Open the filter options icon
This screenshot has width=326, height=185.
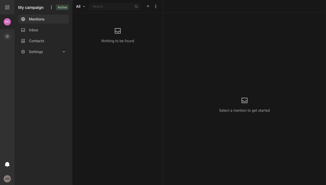pos(148,7)
